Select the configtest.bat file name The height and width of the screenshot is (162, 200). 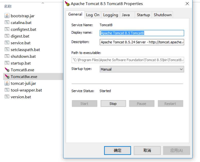tap(23, 29)
